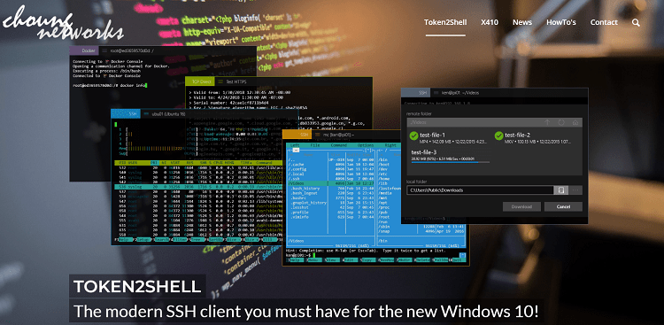Toggle the green checkmark on test-file-2
This screenshot has height=325, width=664.
pos(498,135)
